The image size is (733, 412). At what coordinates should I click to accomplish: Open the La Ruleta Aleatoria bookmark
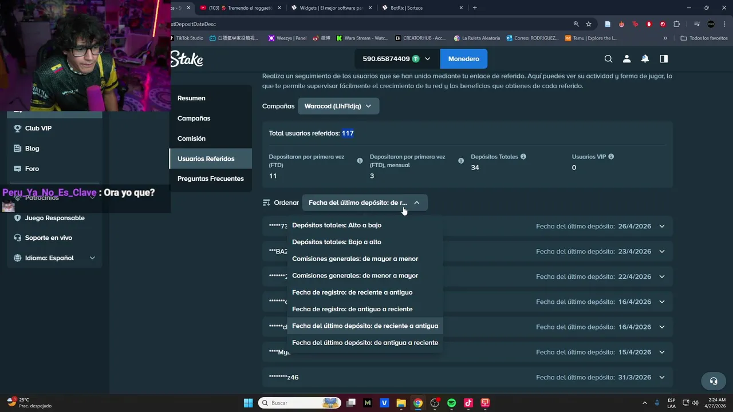pos(477,38)
